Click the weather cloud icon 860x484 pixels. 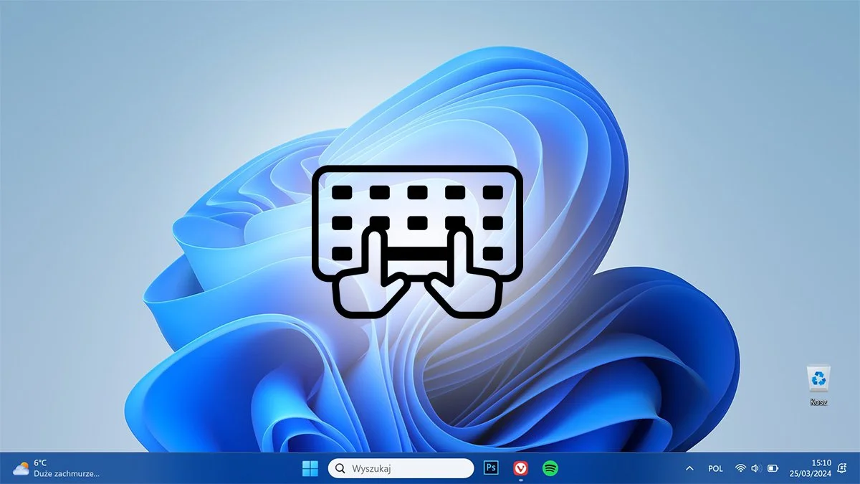[20, 468]
